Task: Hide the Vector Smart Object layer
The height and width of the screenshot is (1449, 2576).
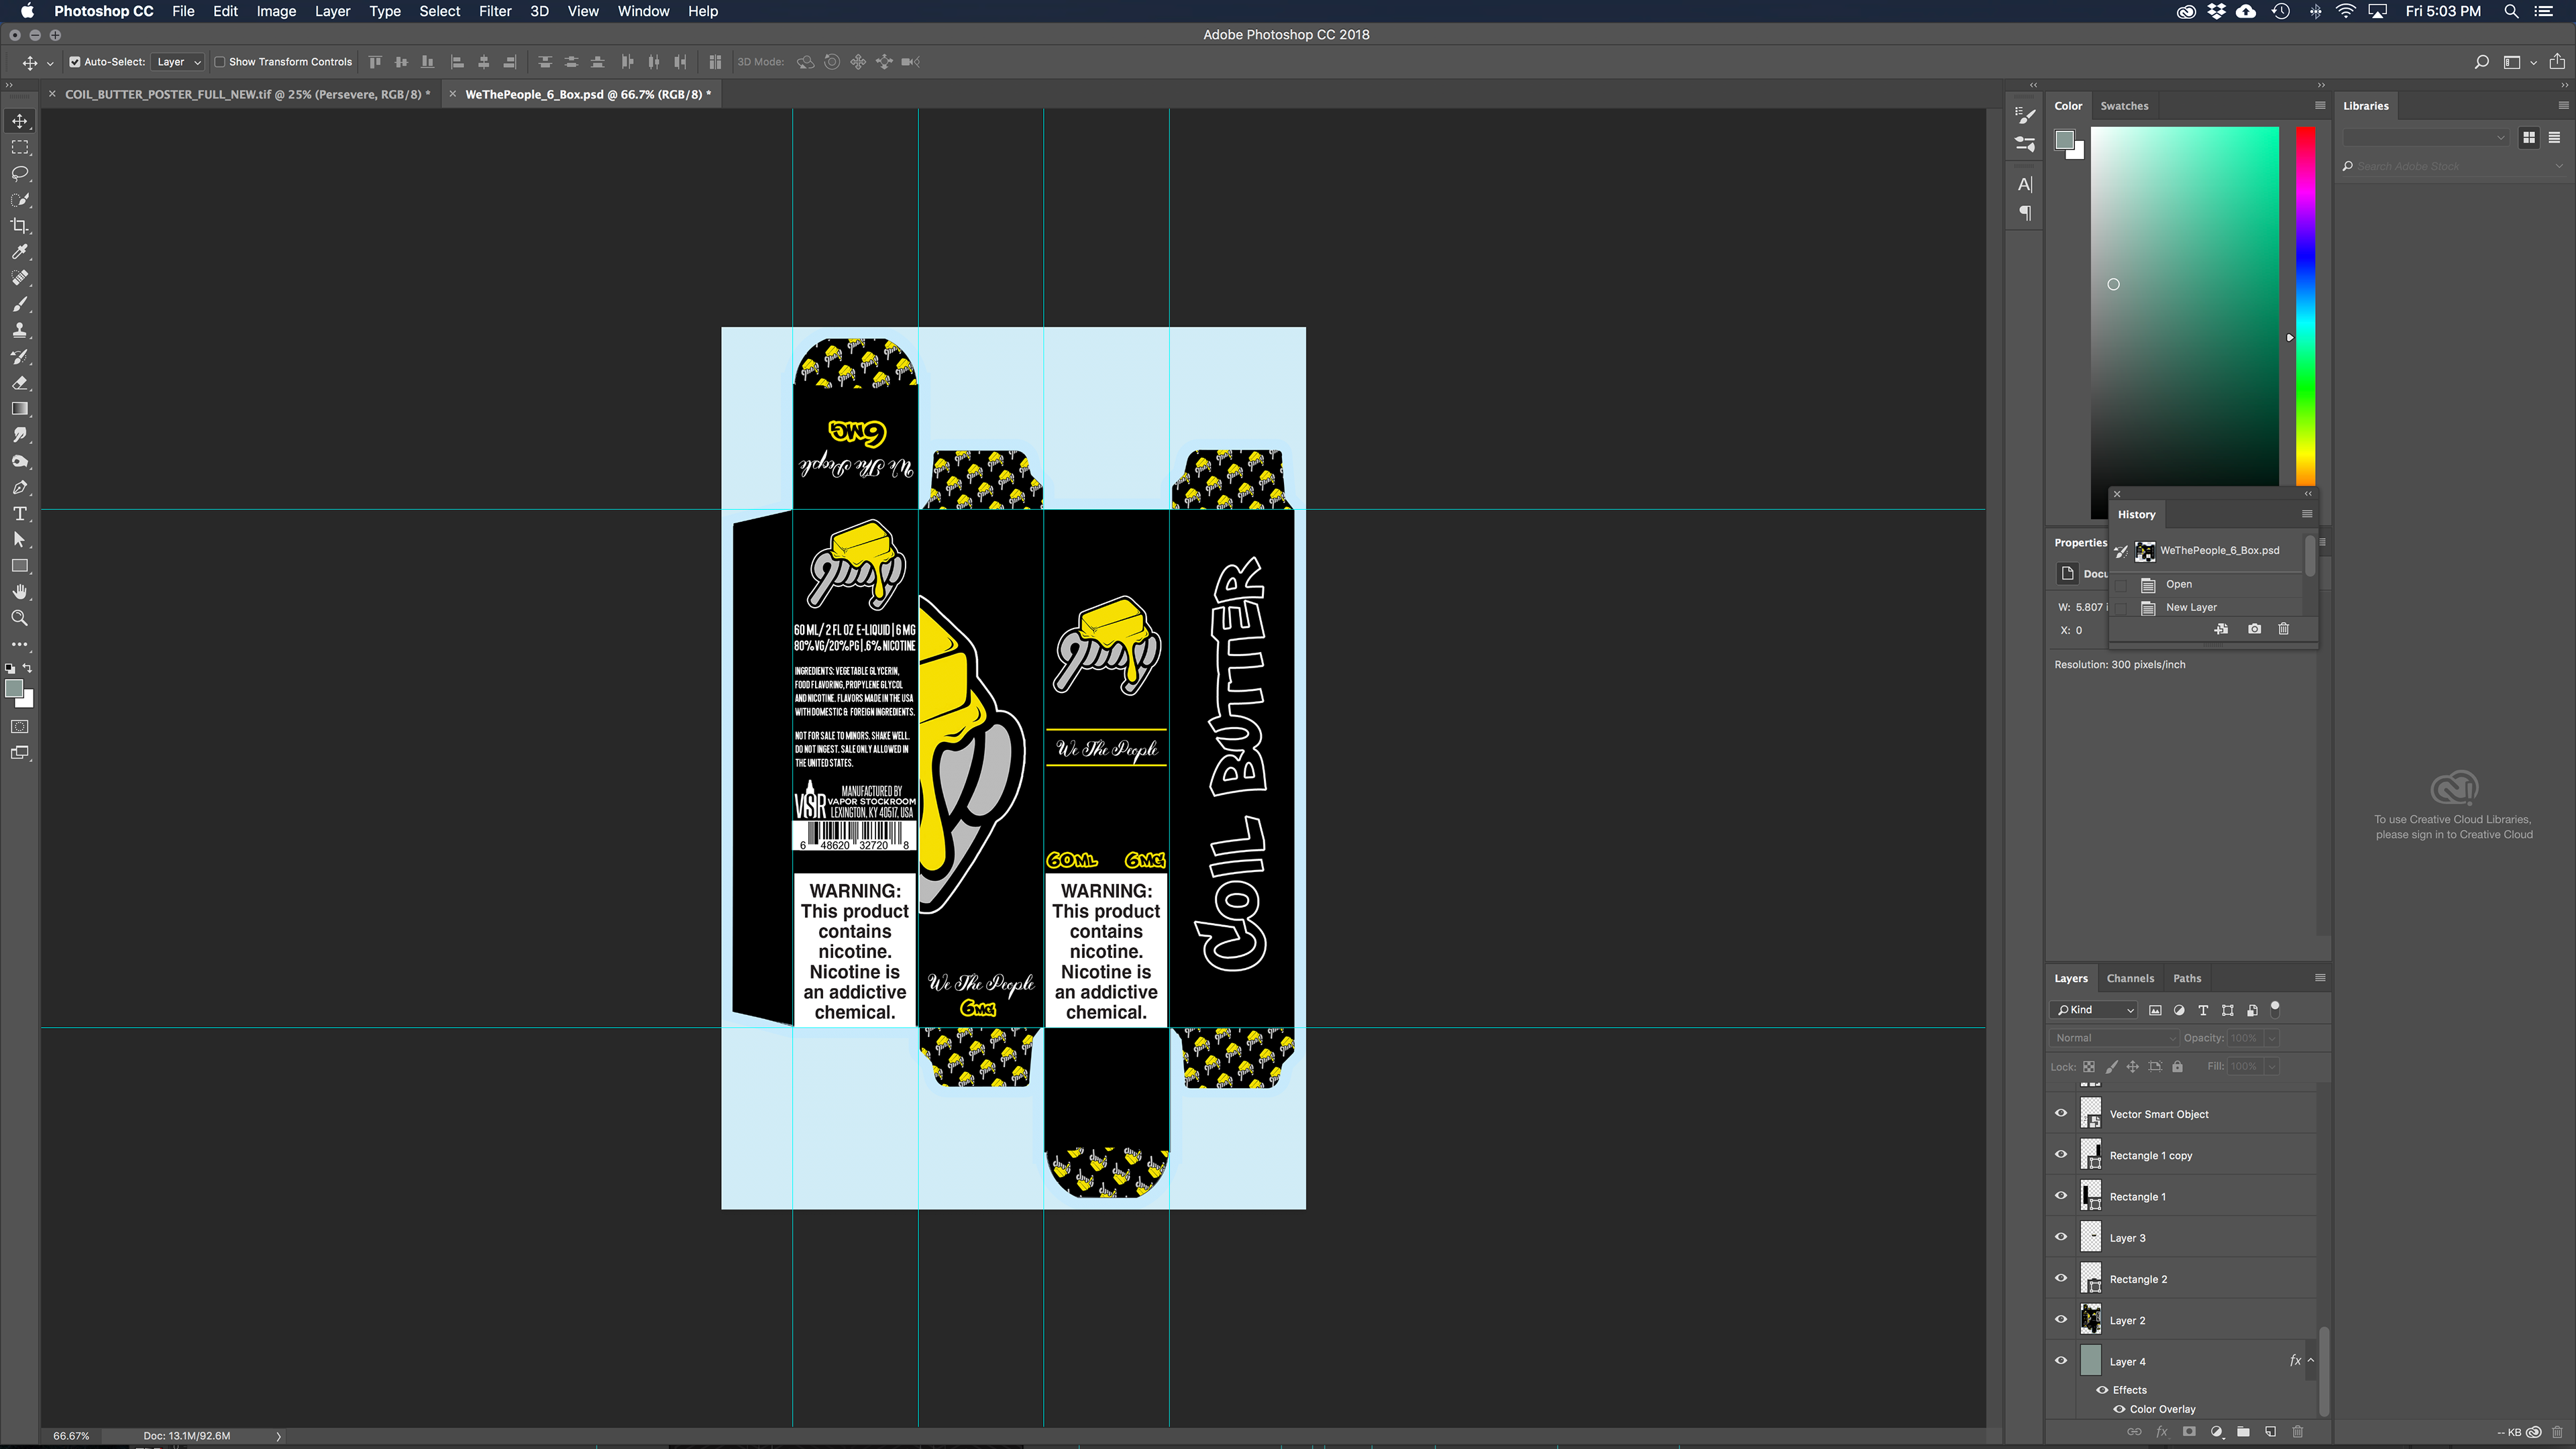Action: 2061,1113
